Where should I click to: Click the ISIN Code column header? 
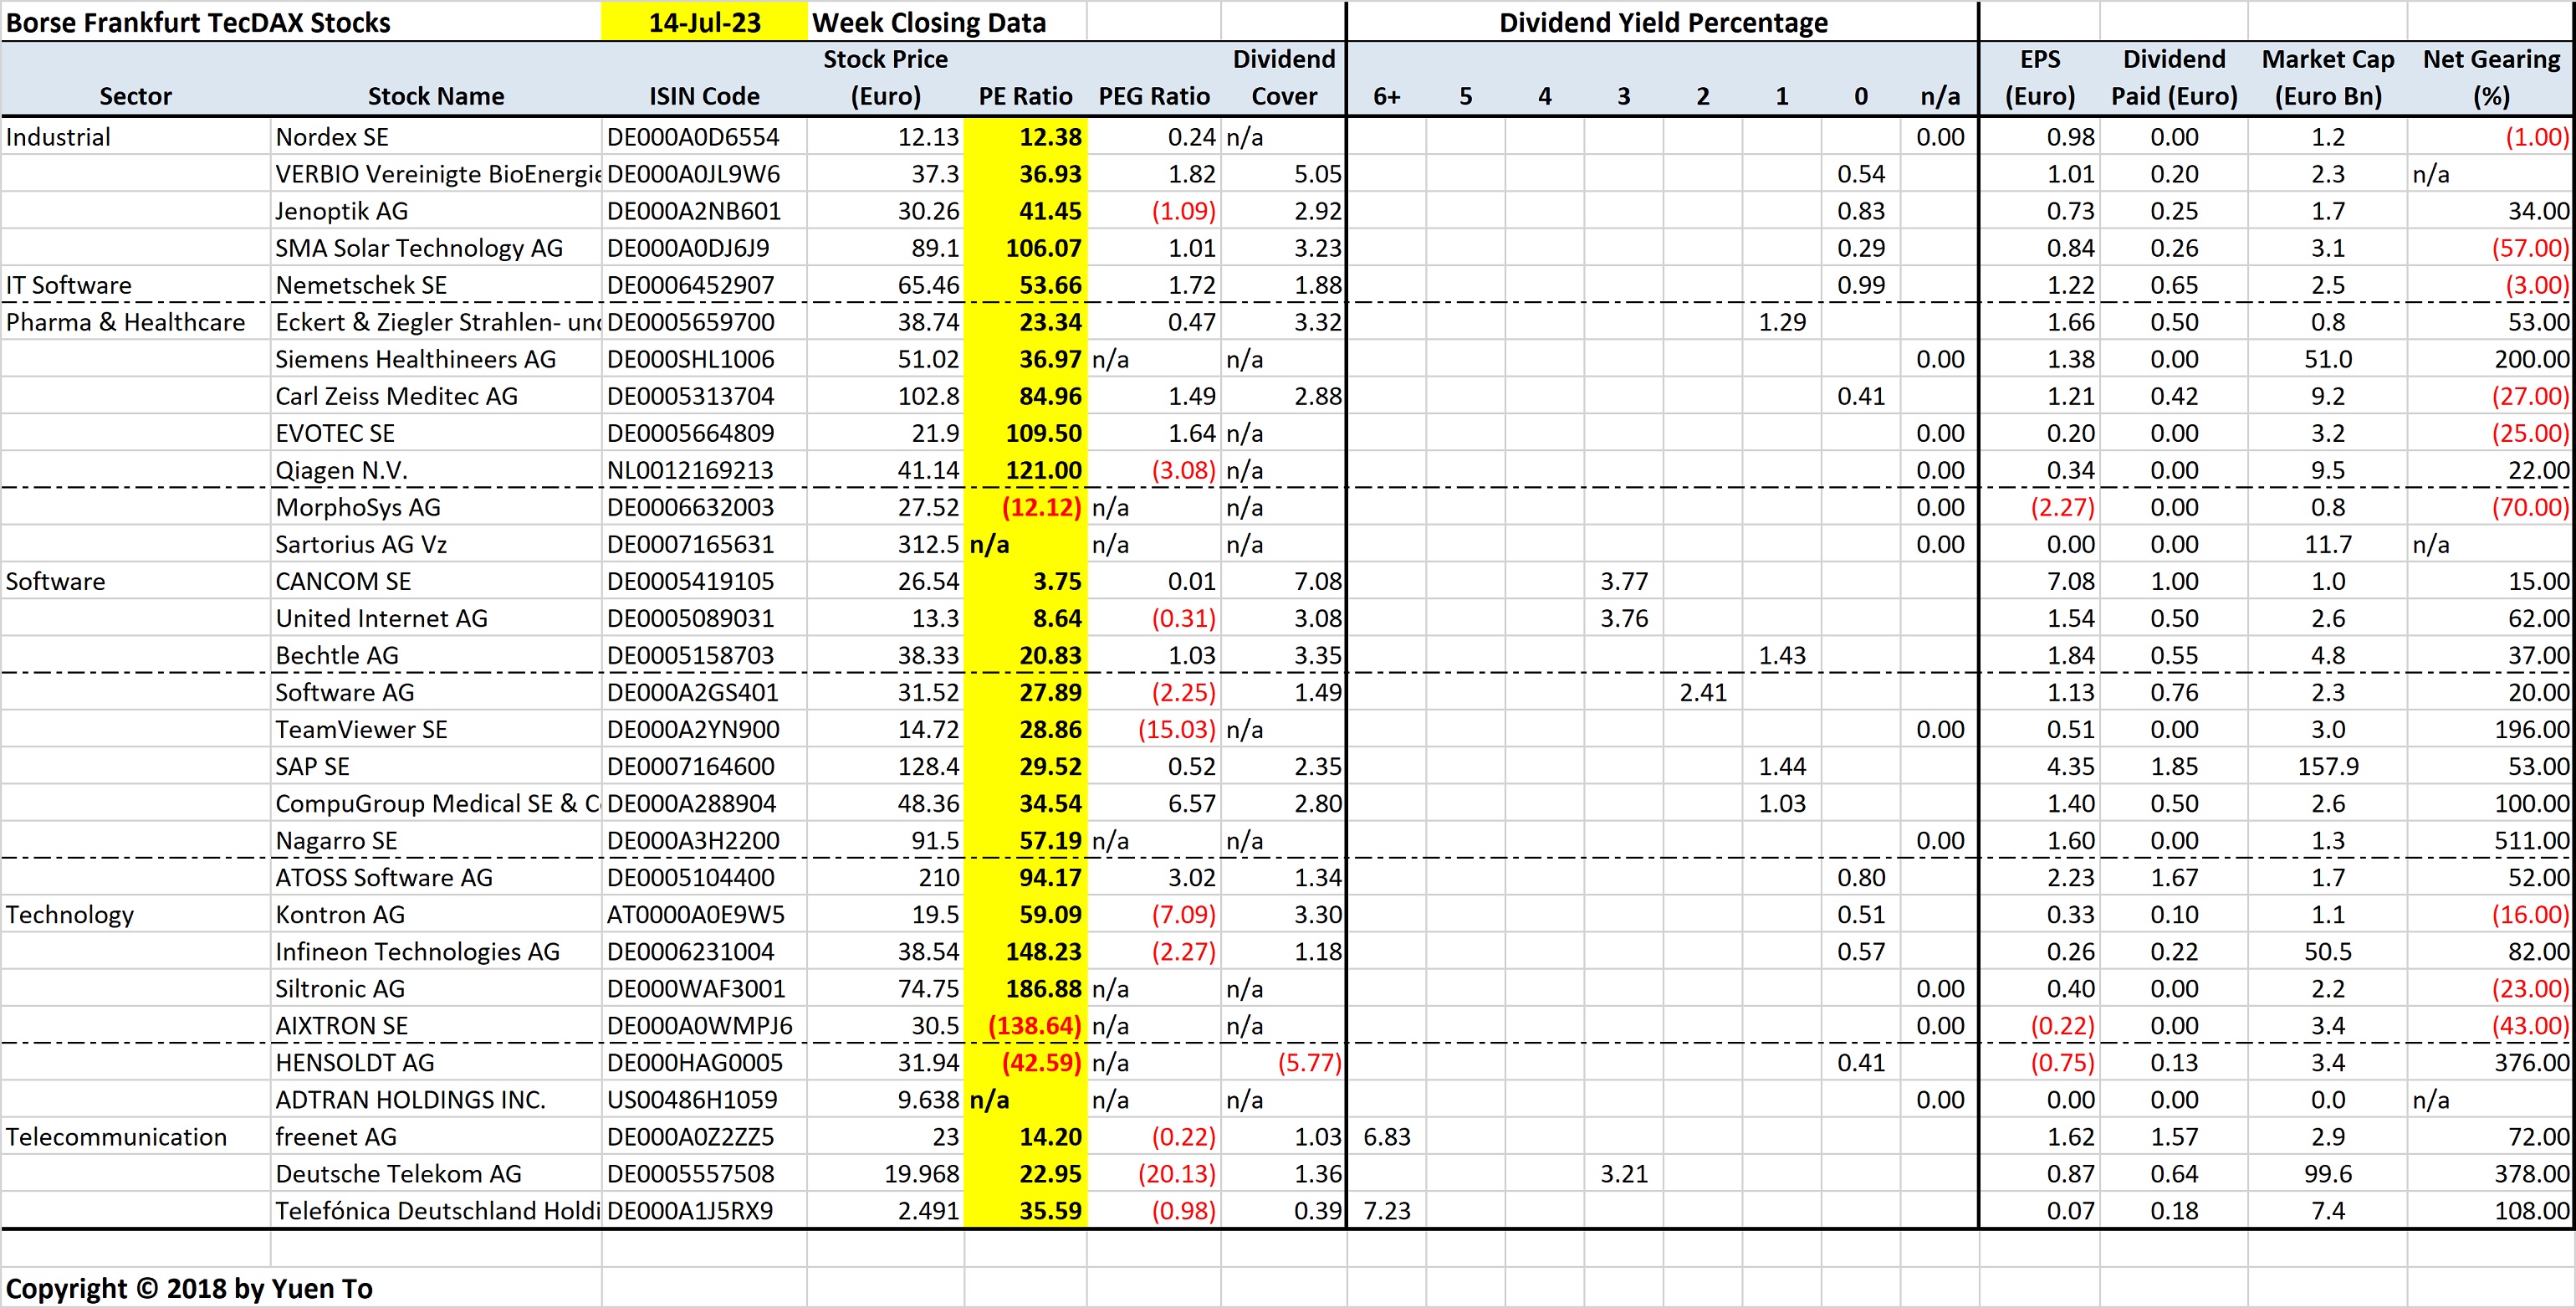(704, 96)
